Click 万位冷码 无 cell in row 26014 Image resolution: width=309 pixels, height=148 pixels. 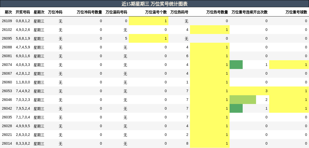point(60,143)
